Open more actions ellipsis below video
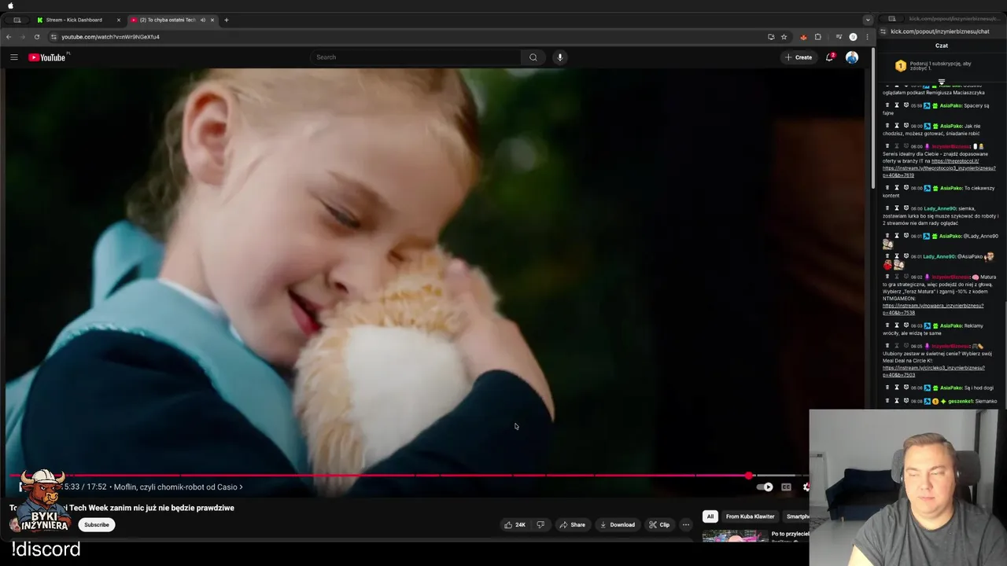 coord(686,524)
